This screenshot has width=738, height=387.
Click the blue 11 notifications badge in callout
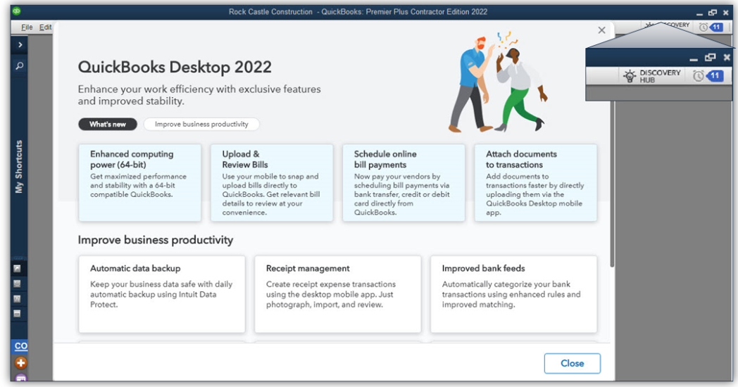coord(715,76)
